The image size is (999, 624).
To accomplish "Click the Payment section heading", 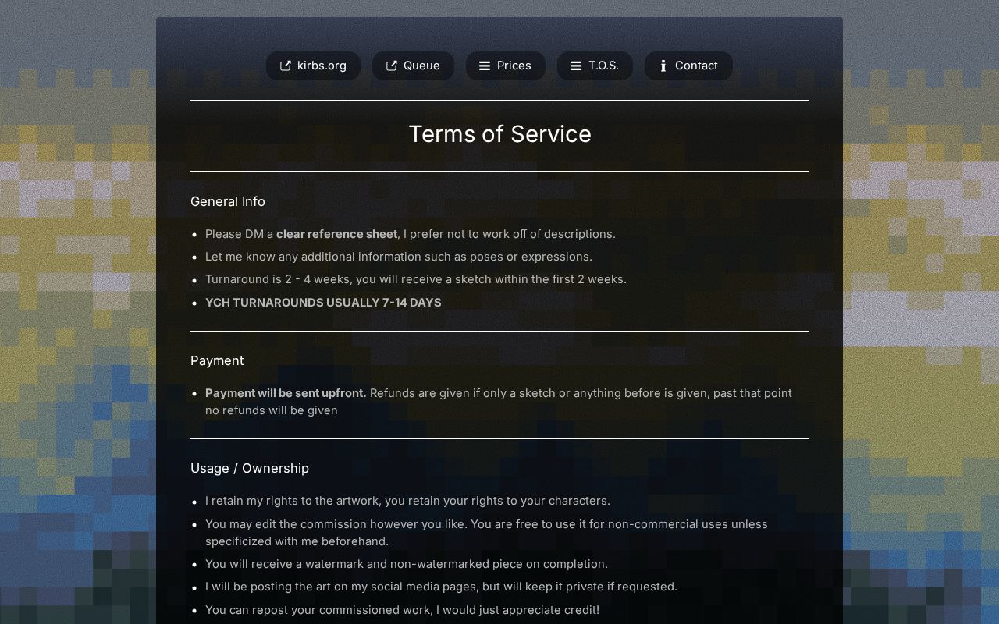I will click(217, 360).
